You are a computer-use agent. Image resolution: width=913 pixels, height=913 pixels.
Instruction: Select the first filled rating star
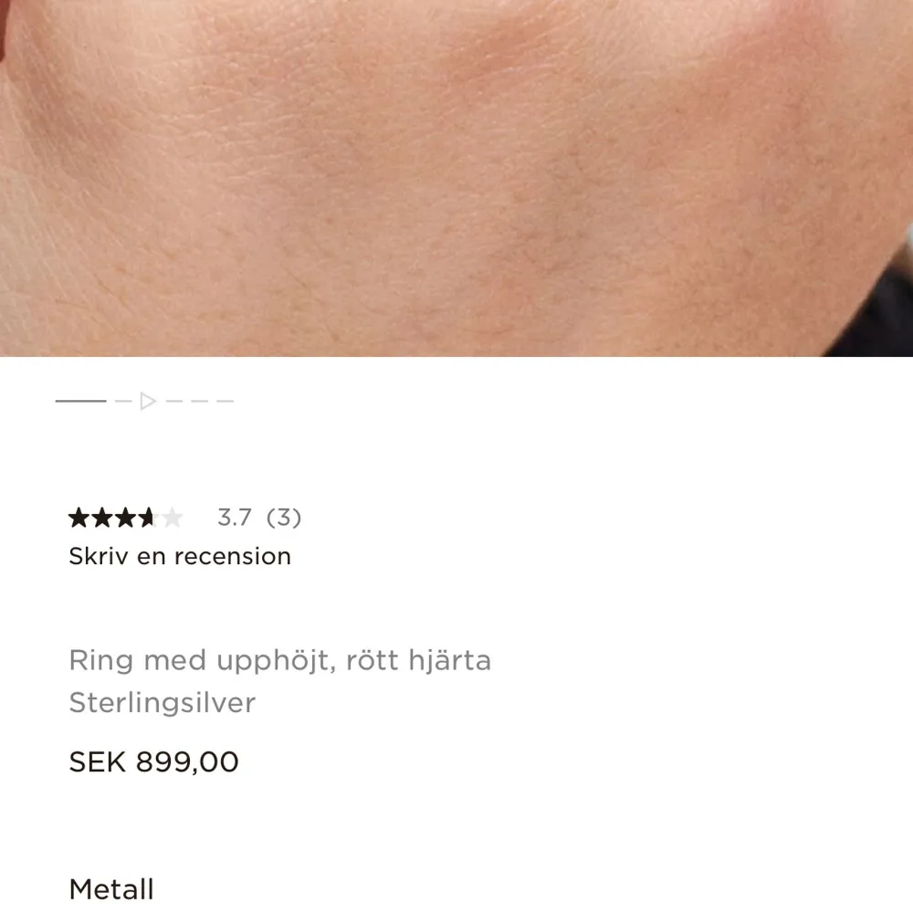pos(79,517)
